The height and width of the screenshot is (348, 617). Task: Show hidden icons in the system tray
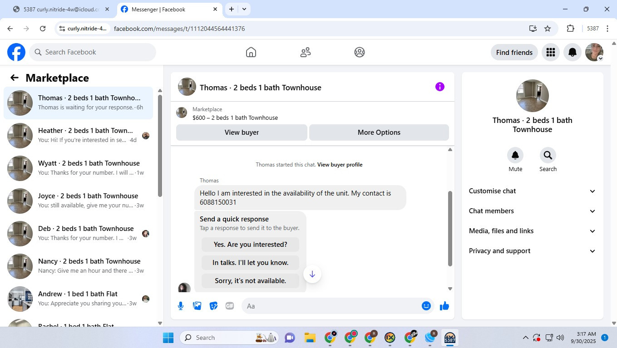(x=526, y=338)
